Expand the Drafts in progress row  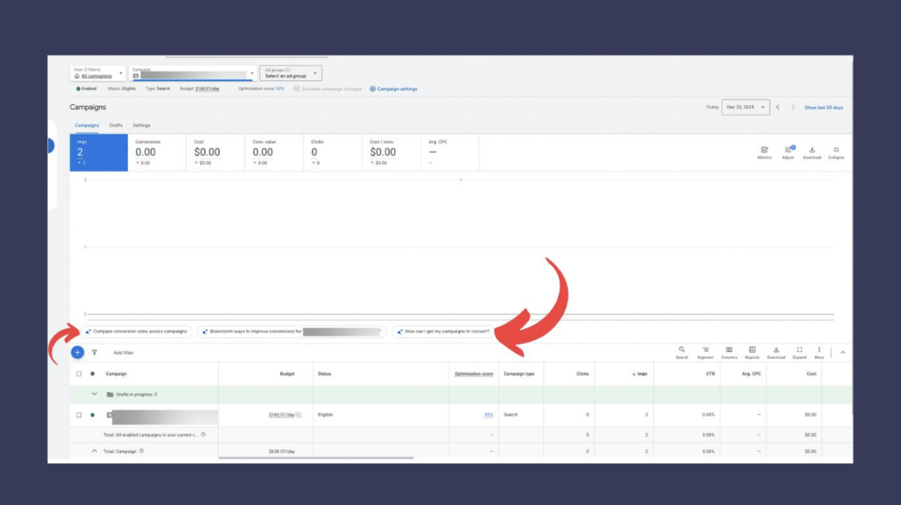point(94,394)
